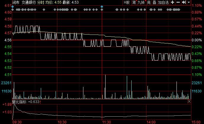This screenshot has width=204, height=124.
Task: Click the +1.89 volume ratio label
Action: click(7, 105)
